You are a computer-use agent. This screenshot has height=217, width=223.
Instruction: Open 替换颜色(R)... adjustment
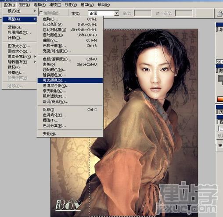coord(70,75)
